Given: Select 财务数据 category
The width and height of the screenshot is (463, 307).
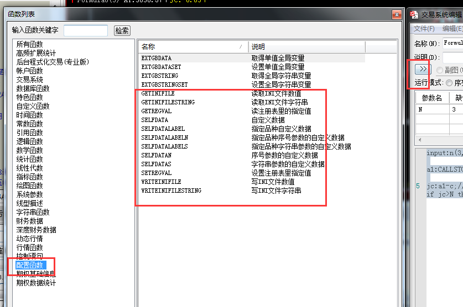Looking at the screenshot, I should click(x=29, y=221).
